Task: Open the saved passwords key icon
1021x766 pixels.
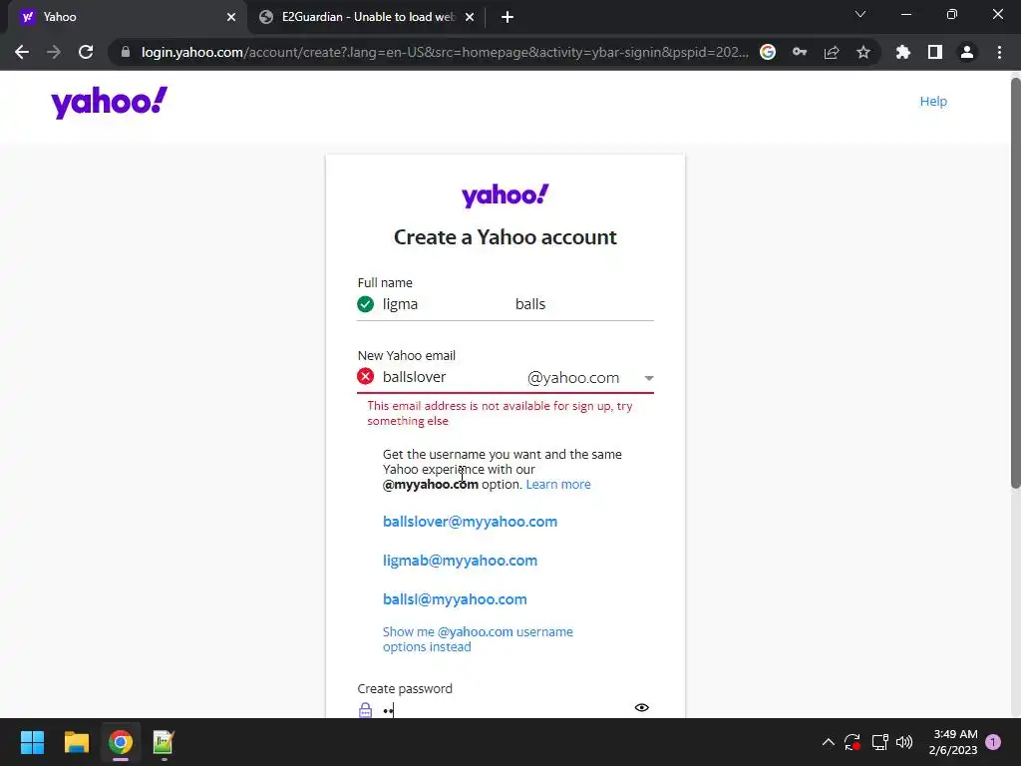Action: pos(800,52)
